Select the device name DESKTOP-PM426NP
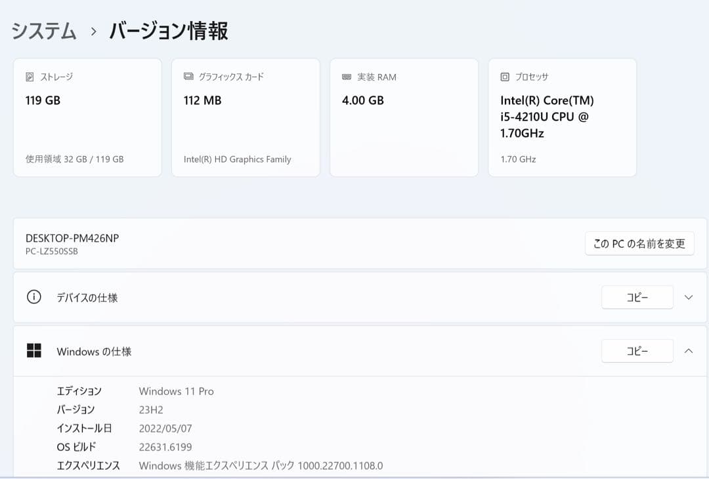 pyautogui.click(x=72, y=239)
